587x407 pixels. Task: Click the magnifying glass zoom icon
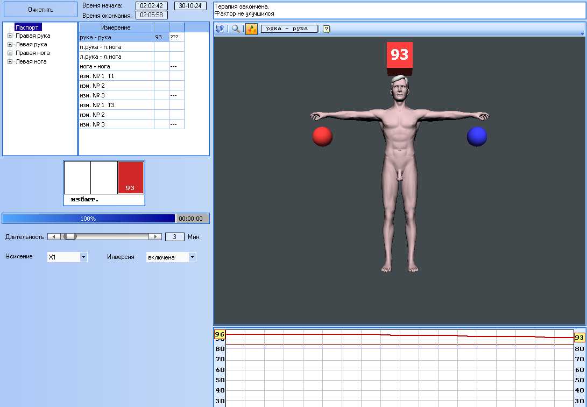pyautogui.click(x=236, y=29)
